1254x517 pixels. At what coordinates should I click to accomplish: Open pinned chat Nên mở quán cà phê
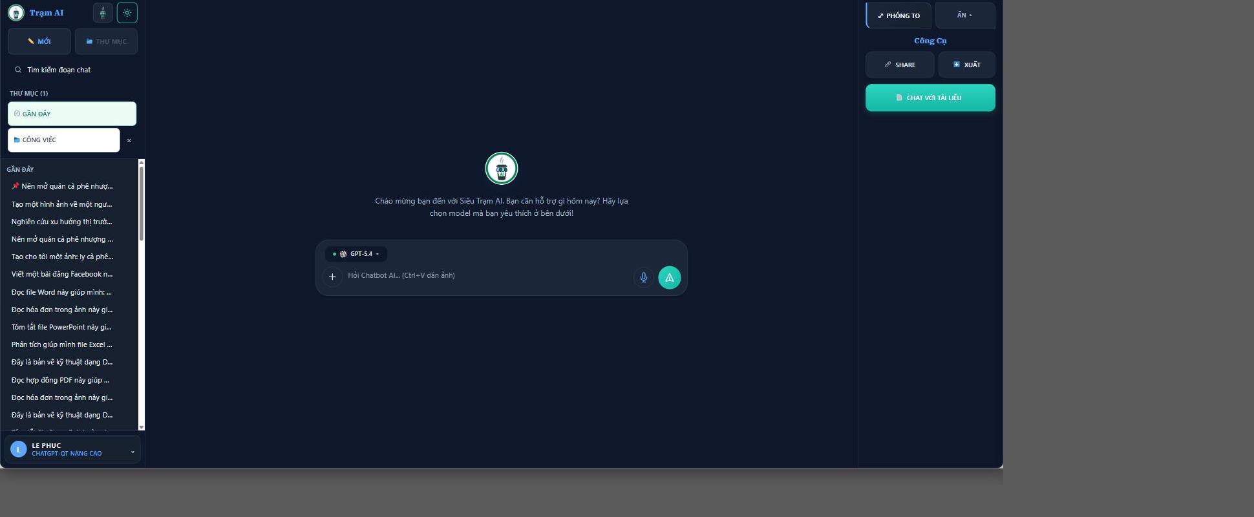pos(63,186)
